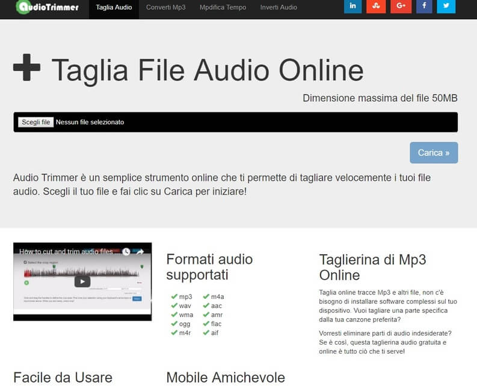This screenshot has height=391, width=477.
Task: Click the Nessun file selezionato text
Action: (90, 122)
